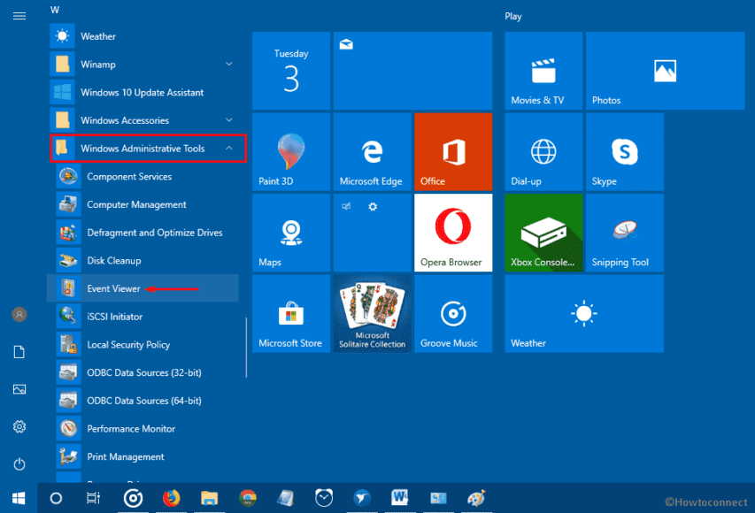755x513 pixels.
Task: Open Cortana circle on taskbar
Action: pyautogui.click(x=56, y=498)
